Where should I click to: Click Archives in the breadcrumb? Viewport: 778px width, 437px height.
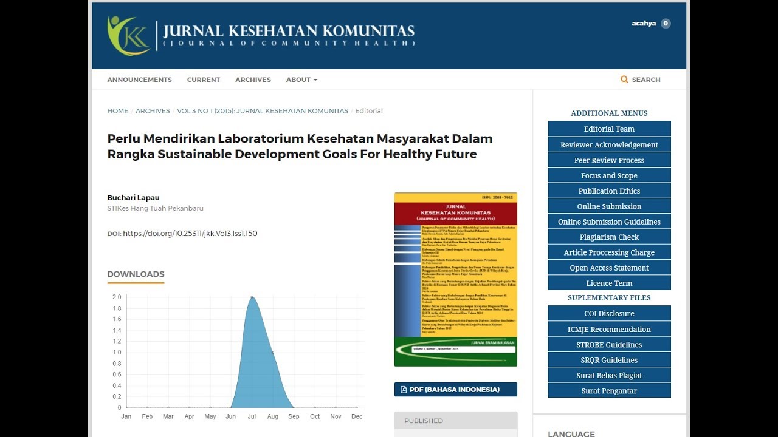tap(153, 111)
